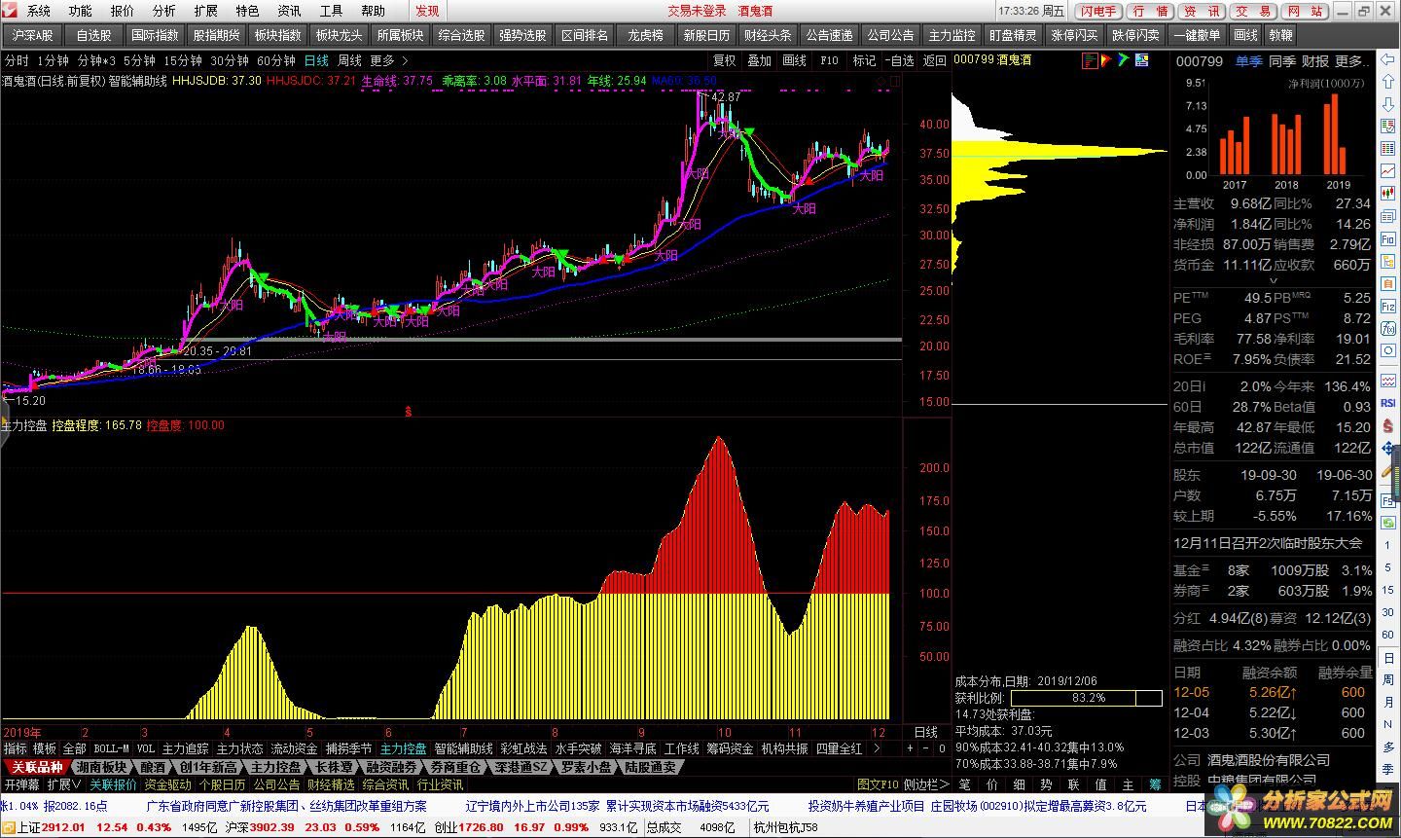This screenshot has height=838, width=1401.
Task: Click 盯盘精灵 toolbar button
Action: pos(1013,35)
